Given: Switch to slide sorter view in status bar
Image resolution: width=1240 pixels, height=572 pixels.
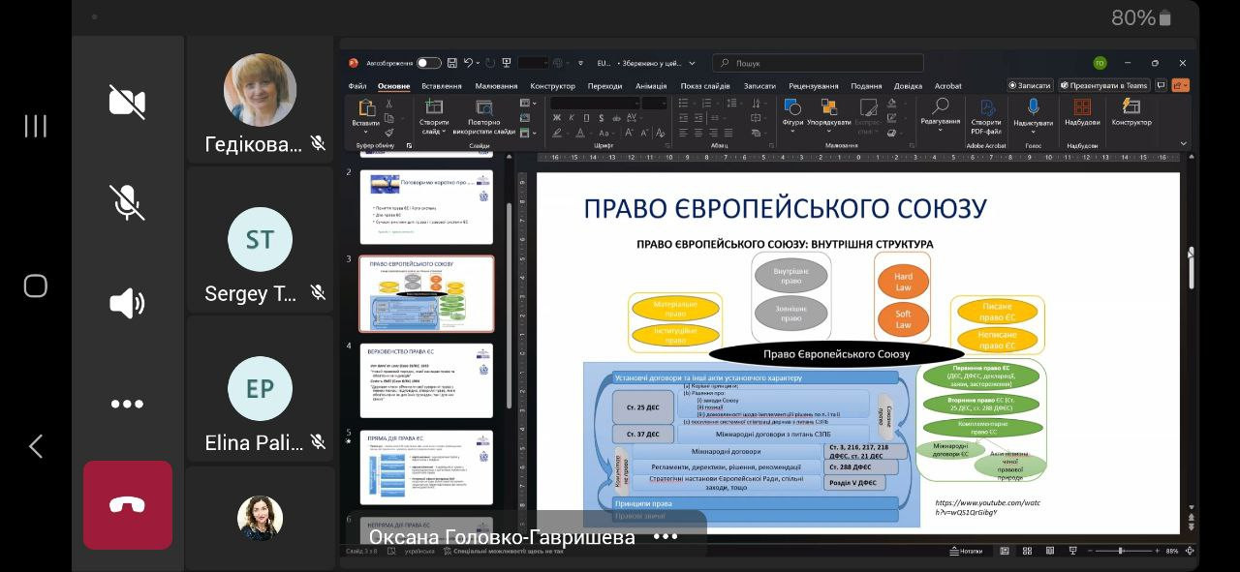Looking at the screenshot, I should point(1028,551).
